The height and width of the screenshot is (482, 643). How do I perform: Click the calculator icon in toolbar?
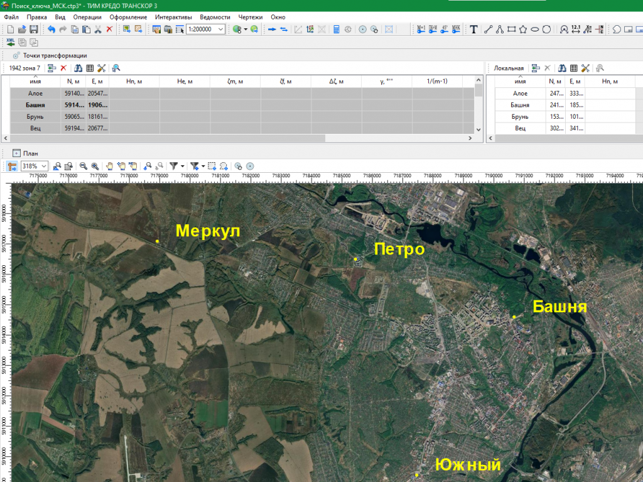point(337,29)
